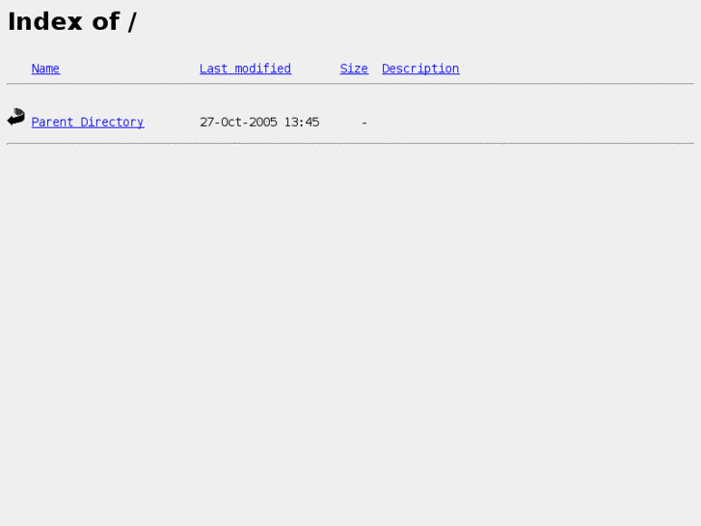Click the word 'Last' in the header link
This screenshot has height=526, width=701.
point(214,69)
